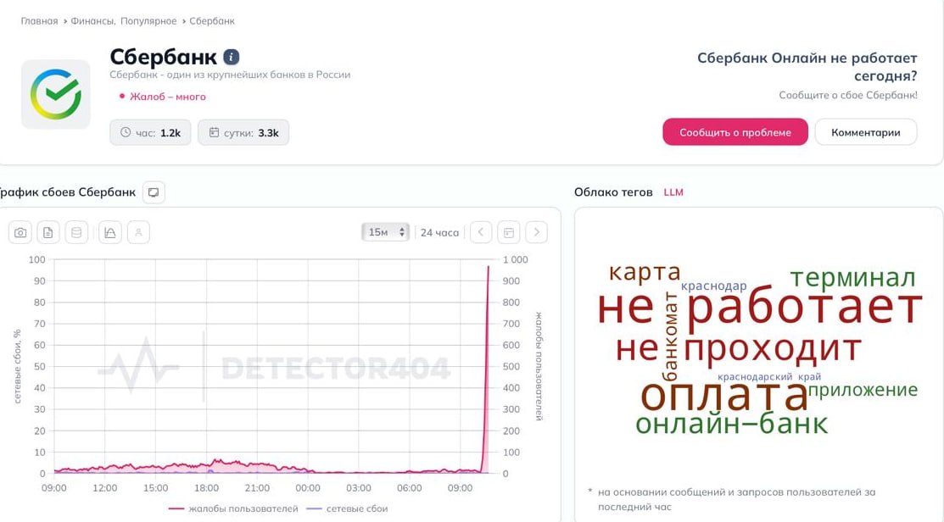Click the monitor icon beside График сбоев Сбербанк

[x=154, y=192]
